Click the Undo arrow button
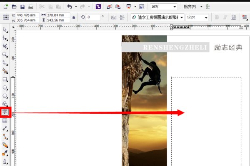This screenshot has height=166, width=250. pyautogui.click(x=69, y=7)
